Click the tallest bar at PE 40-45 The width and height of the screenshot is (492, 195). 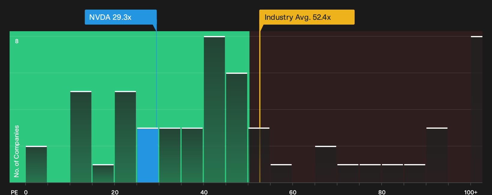click(214, 109)
